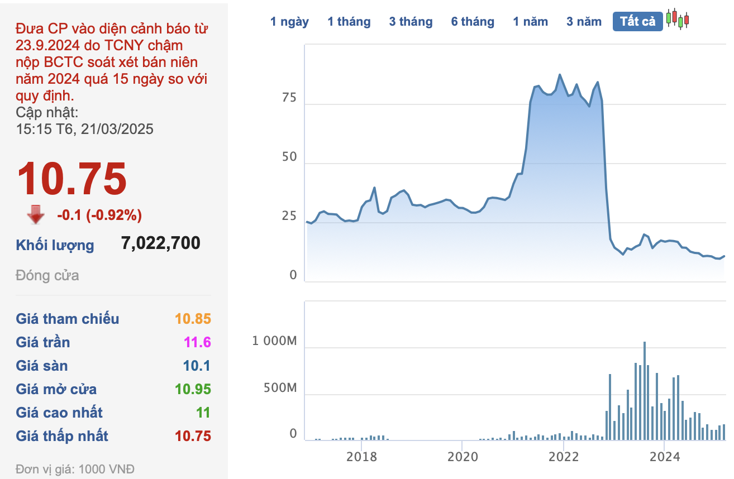Screen dimensions: 734x479
Task: Click the 2020 label on the time axis
Action: (x=462, y=457)
